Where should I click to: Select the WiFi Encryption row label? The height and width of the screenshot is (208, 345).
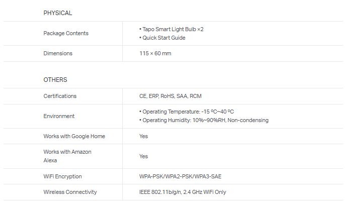point(63,176)
